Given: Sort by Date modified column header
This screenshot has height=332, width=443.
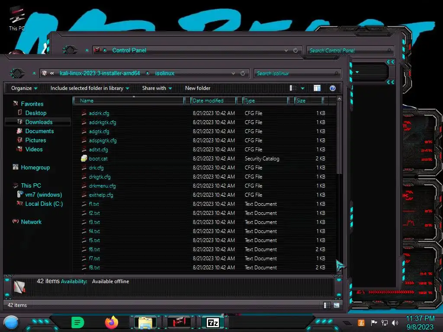Looking at the screenshot, I should click(213, 101).
